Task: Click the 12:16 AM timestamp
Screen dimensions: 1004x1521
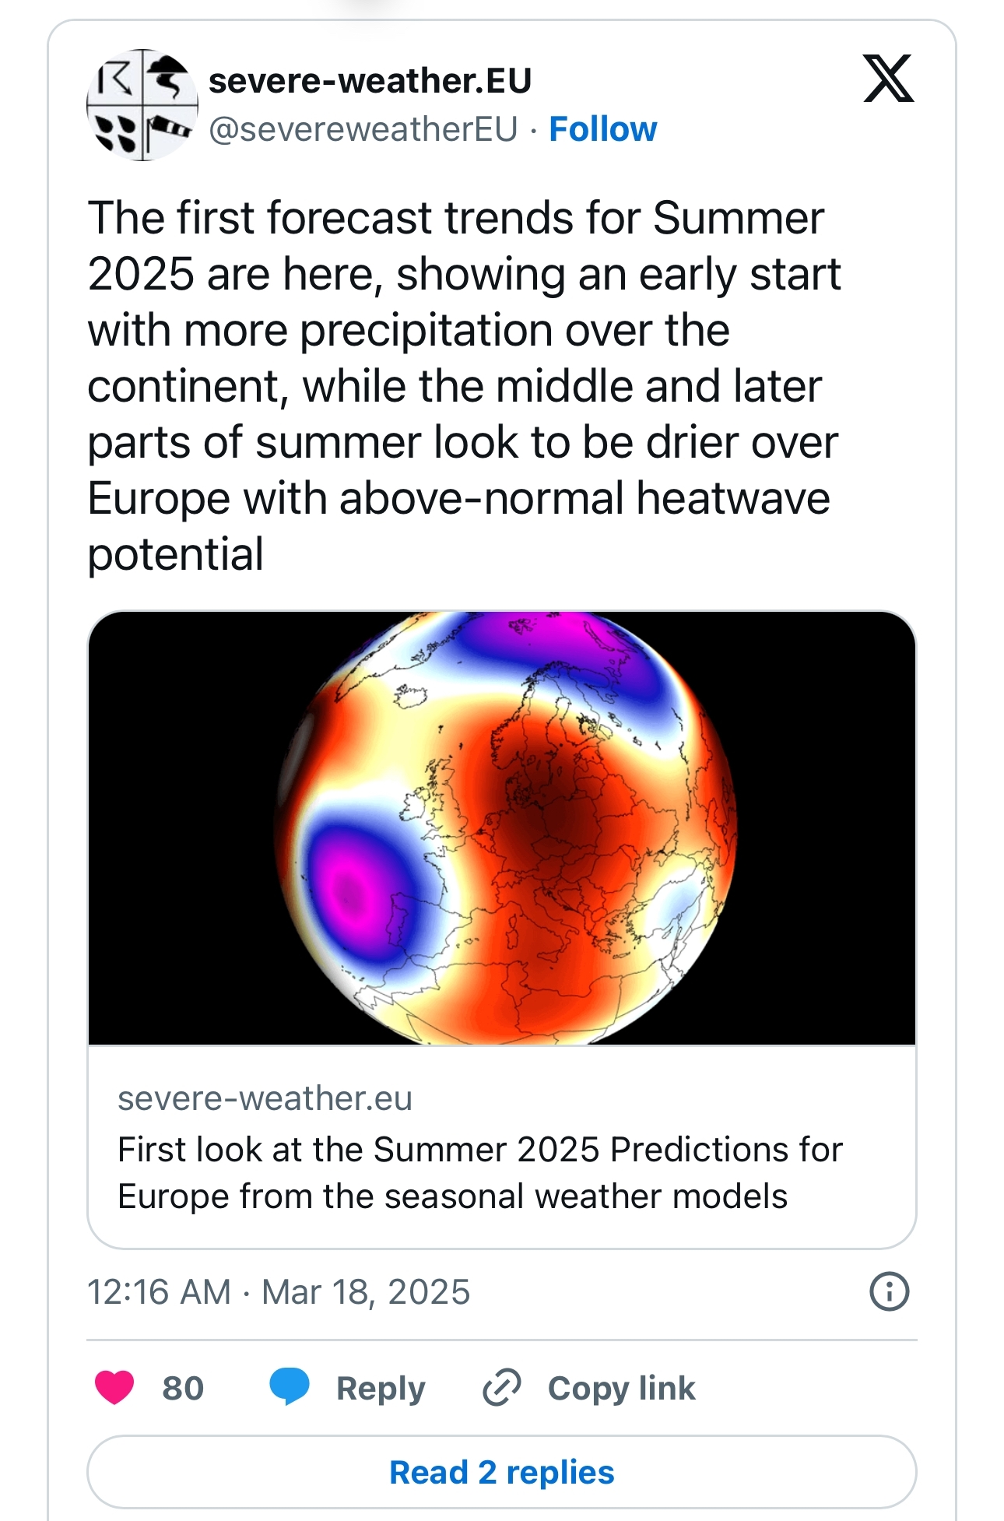Action: 159,1292
